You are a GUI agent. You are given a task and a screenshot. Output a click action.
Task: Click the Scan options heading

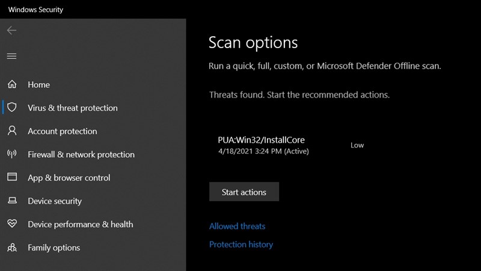(x=253, y=42)
